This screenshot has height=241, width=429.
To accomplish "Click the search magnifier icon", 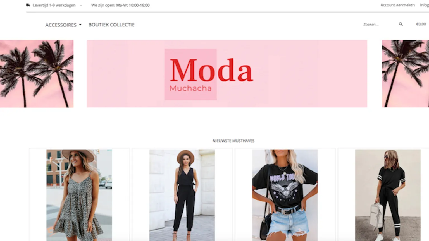I will point(401,24).
